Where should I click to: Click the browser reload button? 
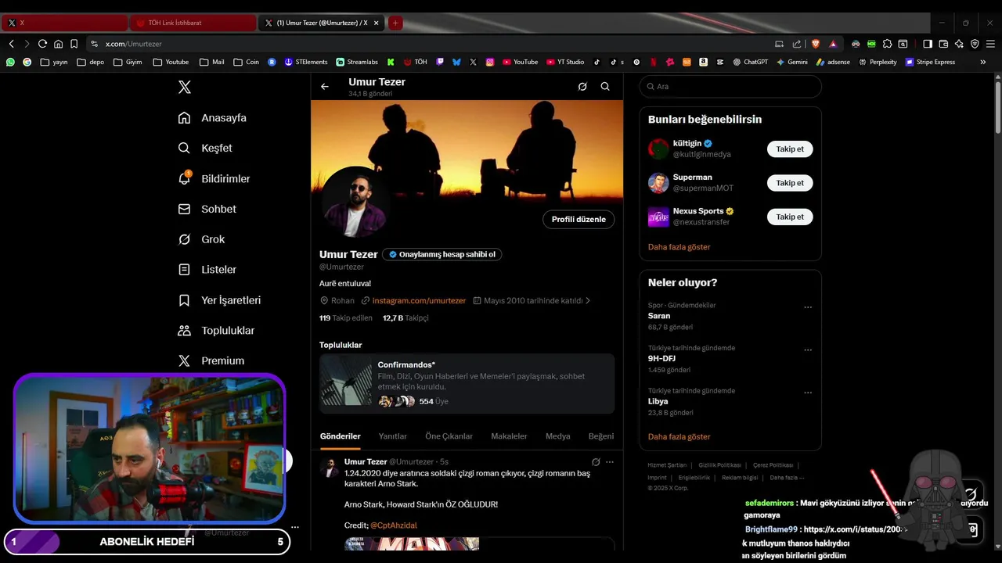pos(42,44)
